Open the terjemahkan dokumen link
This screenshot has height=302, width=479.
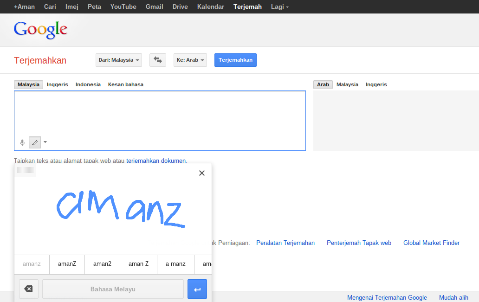156,161
